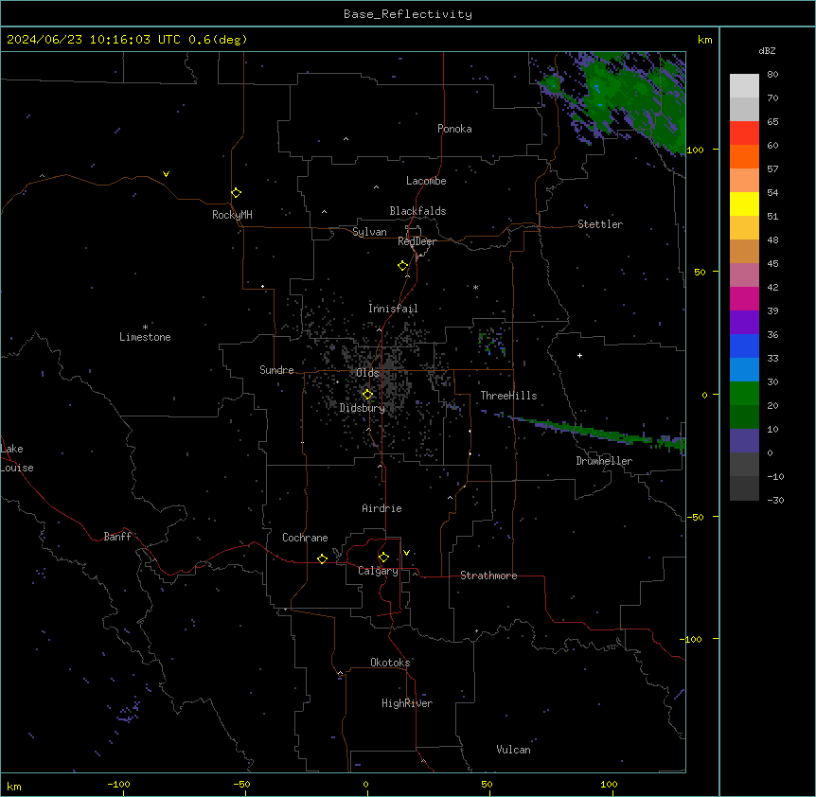Click the 50 tick on right axis
Image resolution: width=816 pixels, height=797 pixels.
(x=700, y=272)
